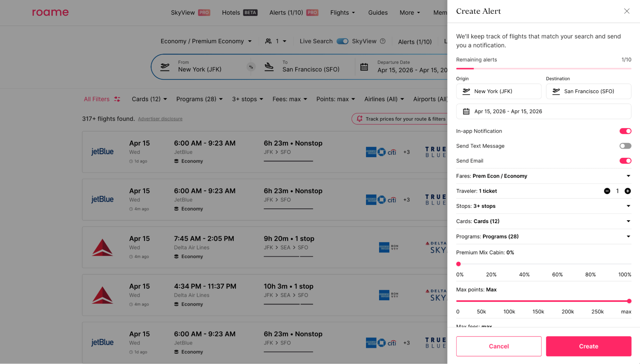Viewport: 640px width, 364px height.
Task: Turn off the Send Email toggle
Action: (625, 161)
